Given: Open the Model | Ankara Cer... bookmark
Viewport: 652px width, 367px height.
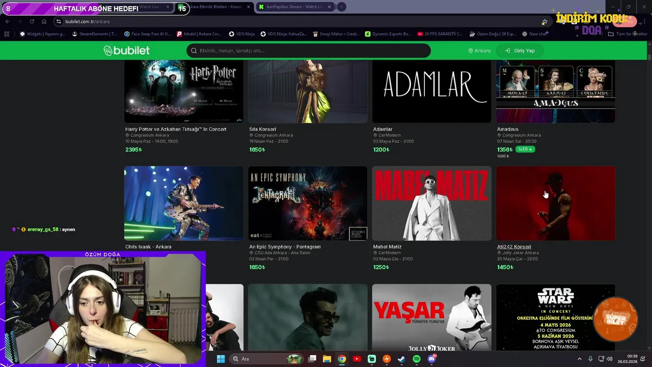Looking at the screenshot, I should click(x=199, y=34).
